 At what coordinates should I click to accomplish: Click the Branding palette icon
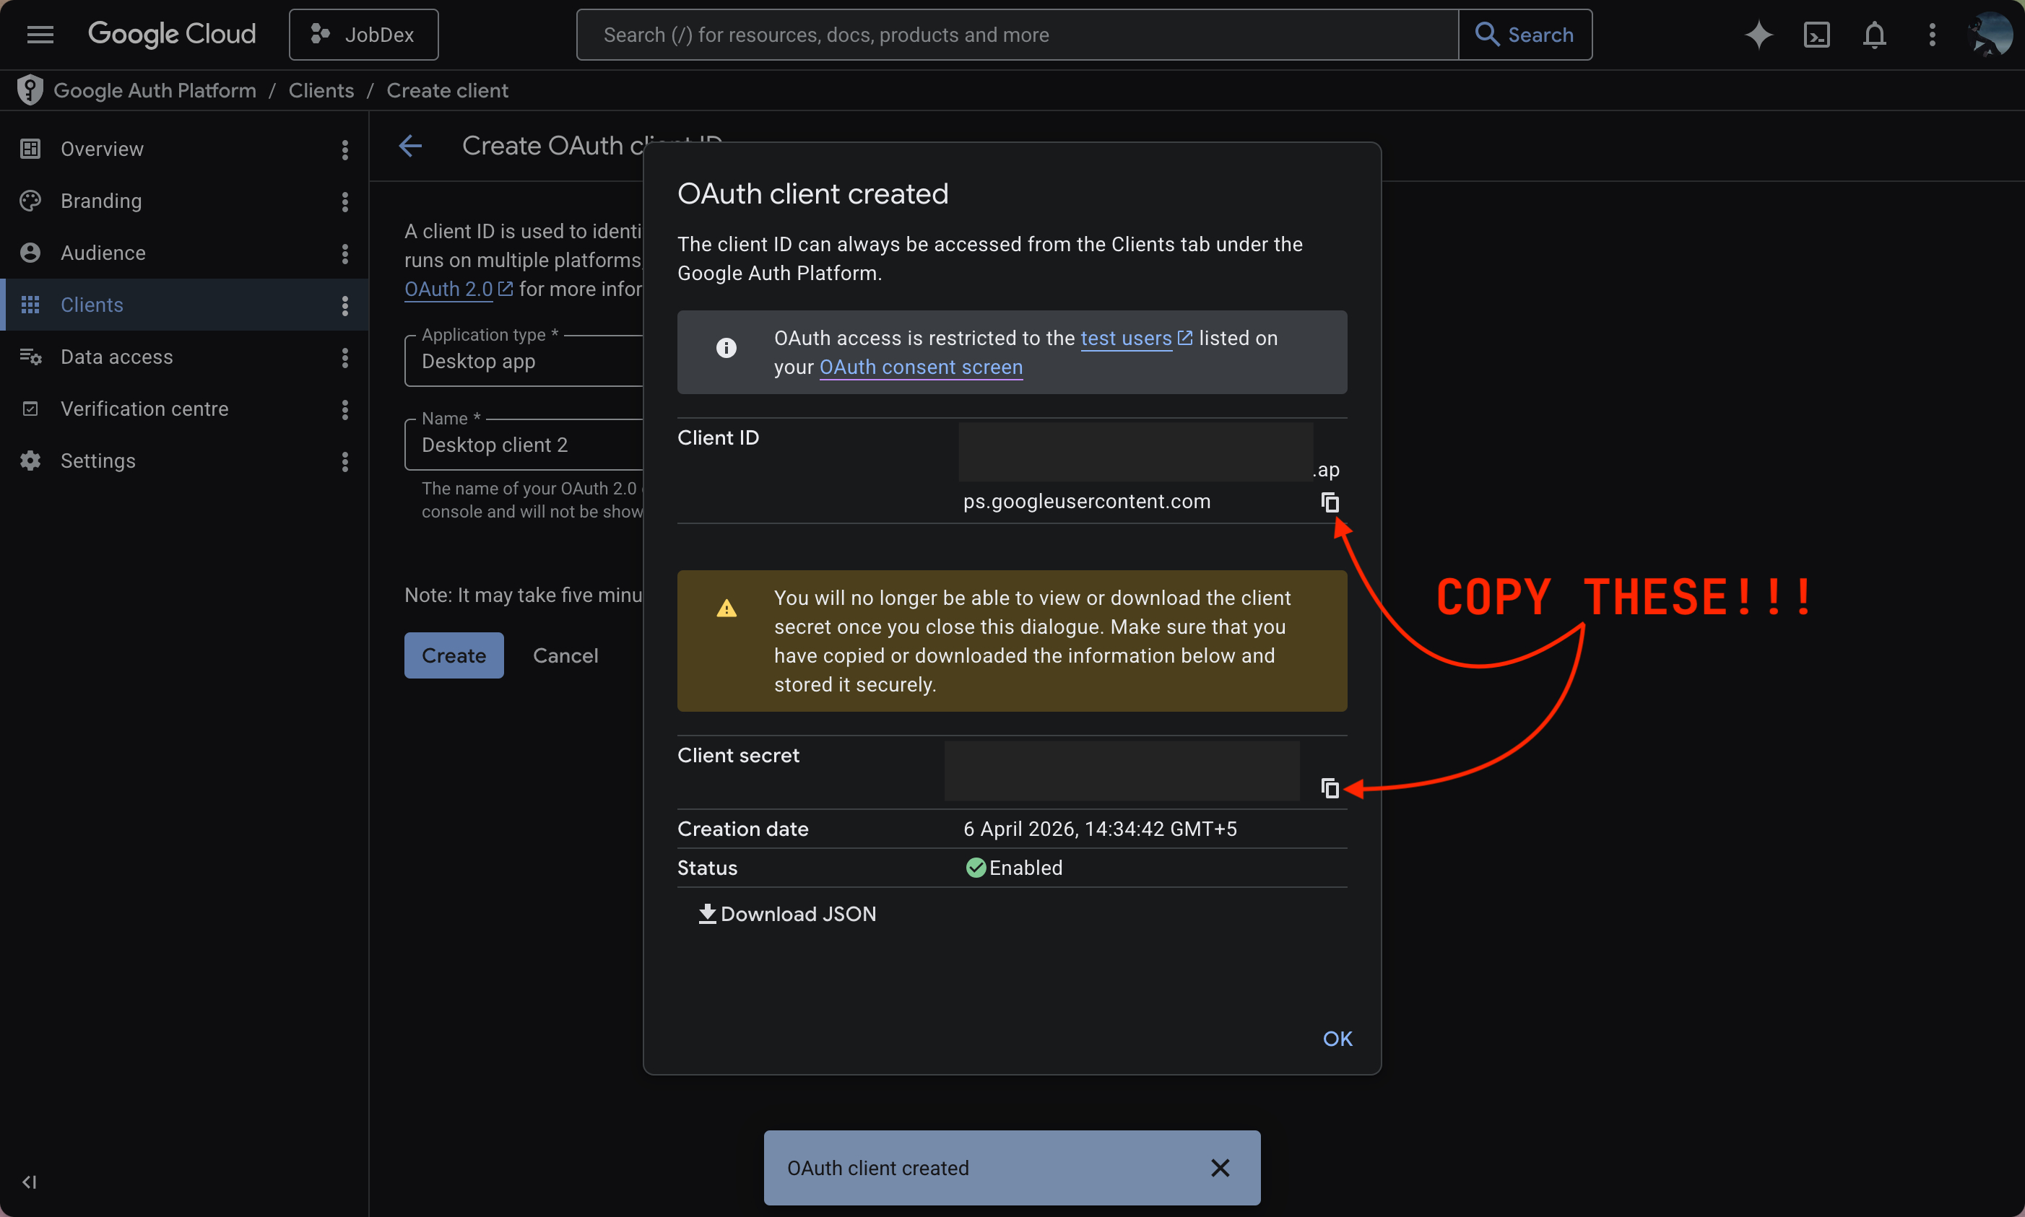(30, 201)
